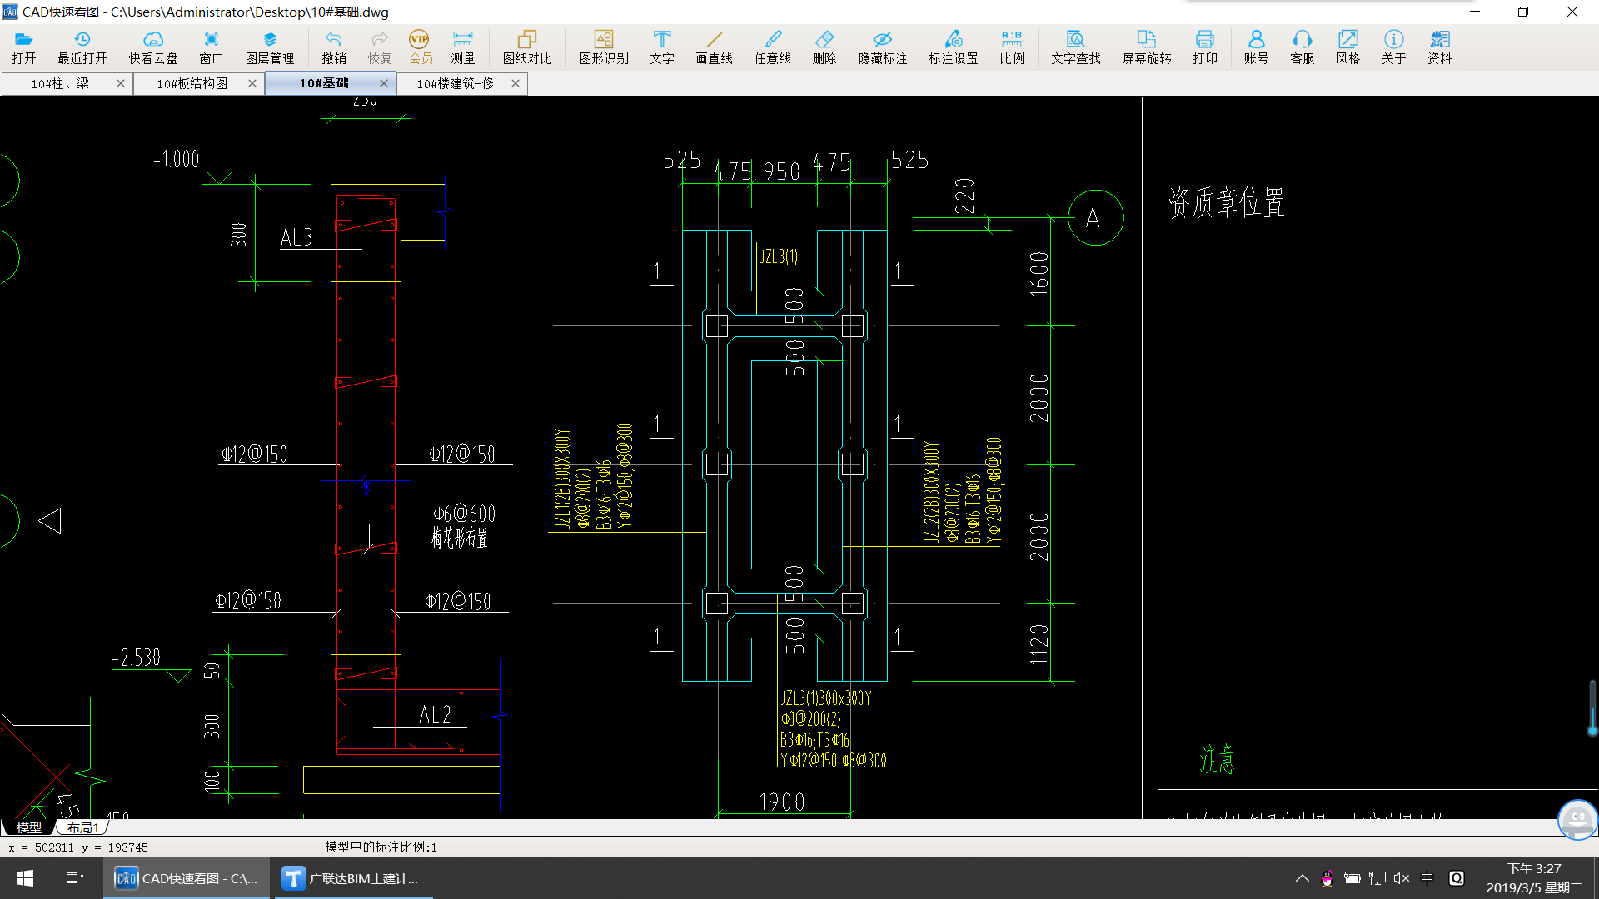Viewport: 1599px width, 899px height.
Task: Click the 资质章位置 text
Action: tap(1226, 202)
